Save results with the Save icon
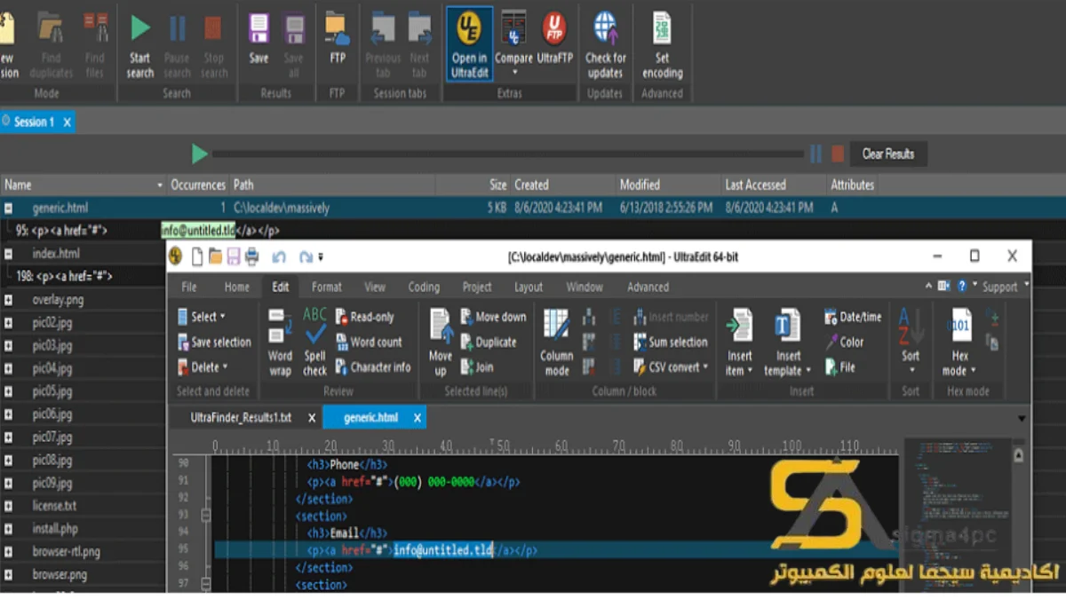 259,28
